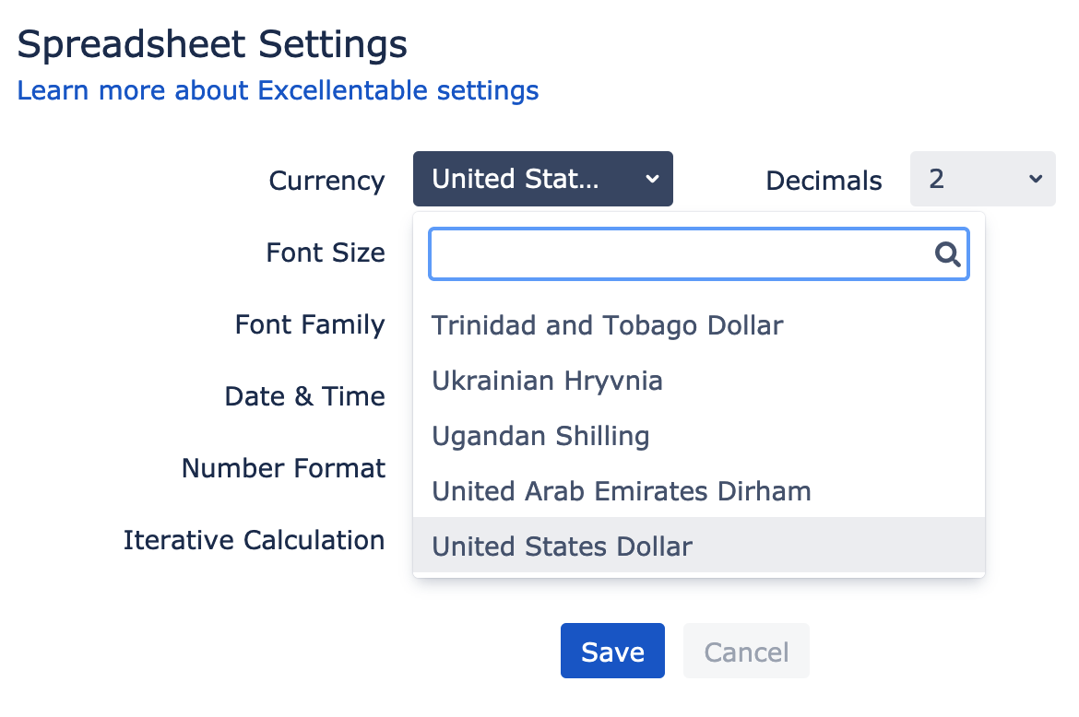The image size is (1079, 717).
Task: Select Trinidad and Tobago Dollar from the list
Action: pyautogui.click(x=699, y=325)
